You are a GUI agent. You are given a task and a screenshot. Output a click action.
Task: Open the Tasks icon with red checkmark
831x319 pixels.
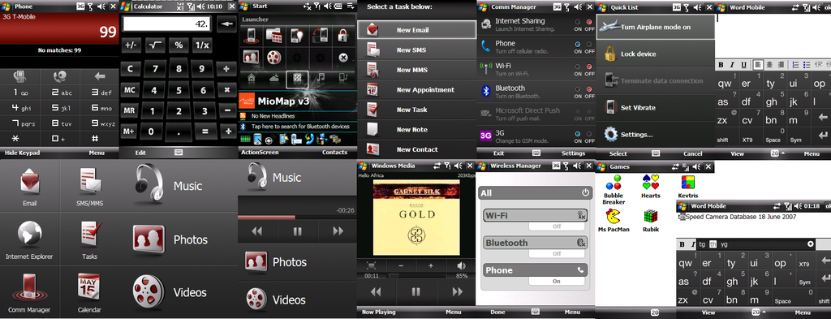(89, 239)
